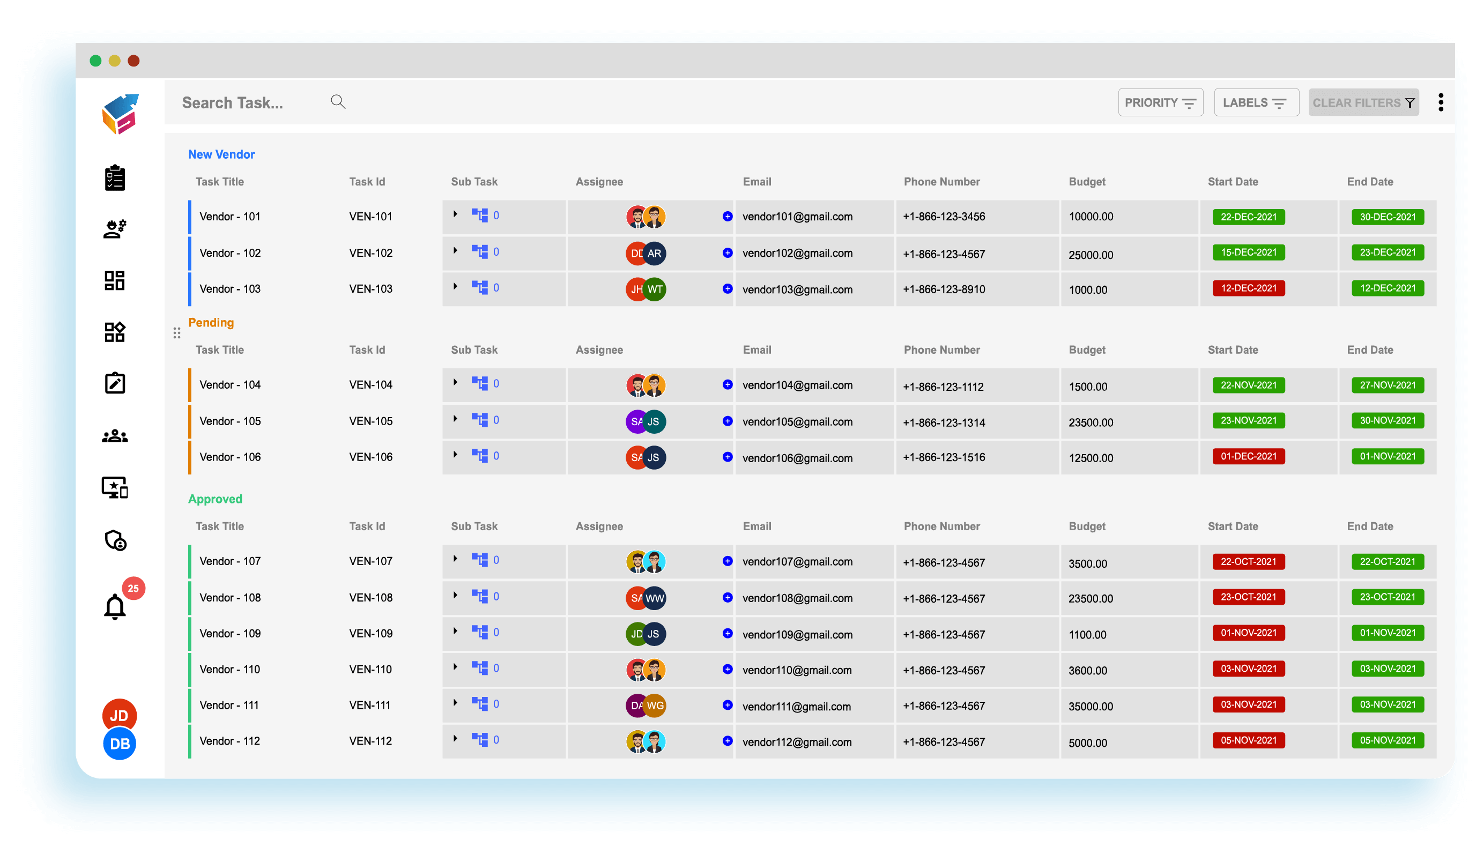The height and width of the screenshot is (846, 1476).
Task: Click the edit note sidebar icon
Action: (114, 383)
